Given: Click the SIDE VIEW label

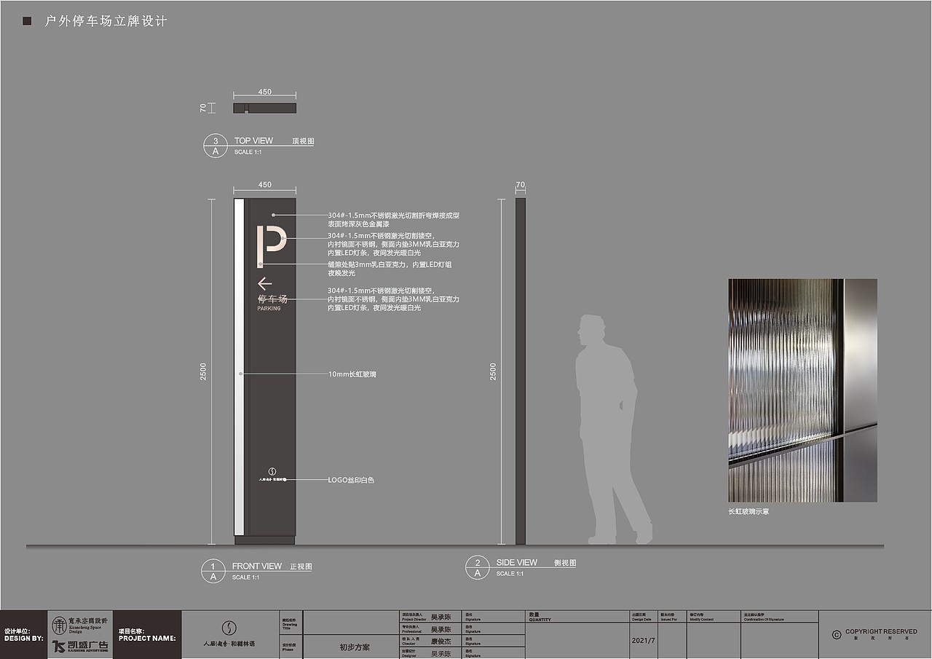Looking at the screenshot, I should (x=517, y=562).
